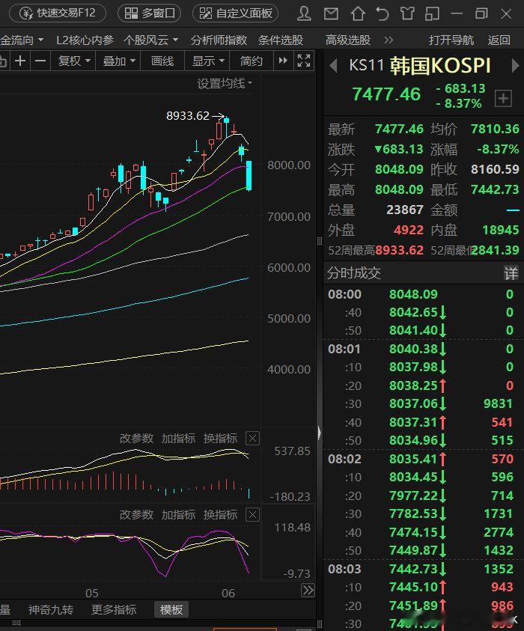Click the 昨收 value 8160.59

pyautogui.click(x=495, y=169)
